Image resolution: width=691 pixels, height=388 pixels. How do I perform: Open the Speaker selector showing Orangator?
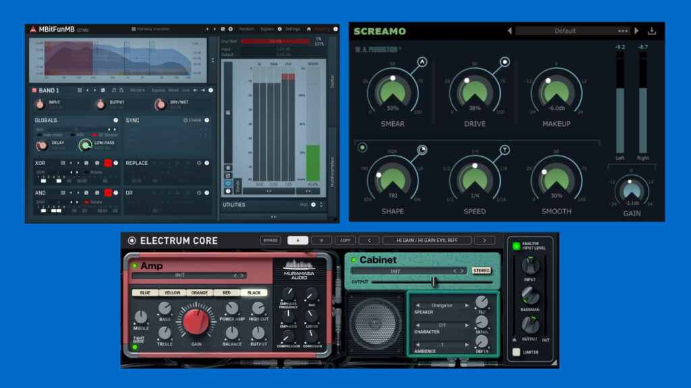pyautogui.click(x=442, y=306)
